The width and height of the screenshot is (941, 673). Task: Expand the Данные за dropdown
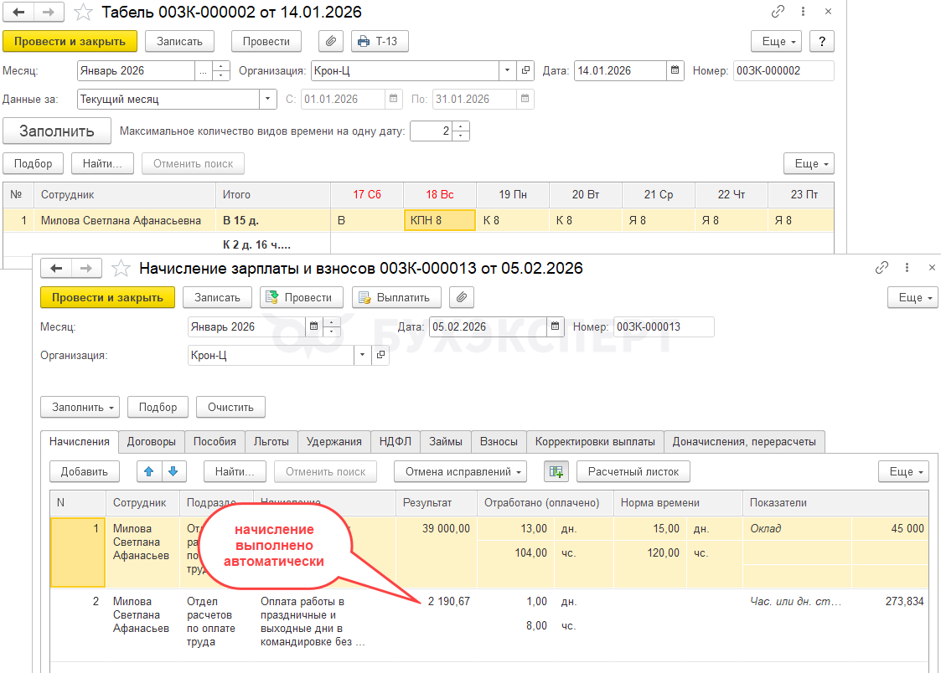coord(267,100)
